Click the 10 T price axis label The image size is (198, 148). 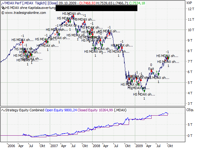191,30
